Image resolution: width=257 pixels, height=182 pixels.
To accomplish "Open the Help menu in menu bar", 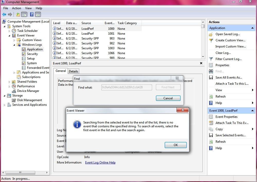I will (x=39, y=8).
